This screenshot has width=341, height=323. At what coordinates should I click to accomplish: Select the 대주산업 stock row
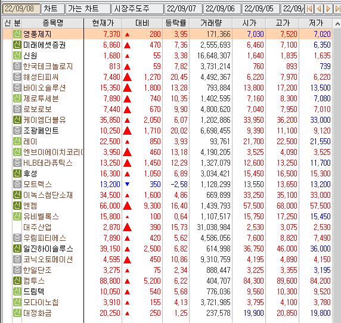coord(168,227)
